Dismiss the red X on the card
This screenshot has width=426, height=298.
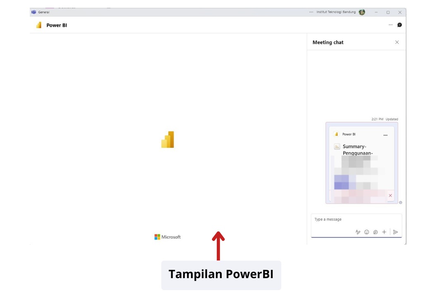click(390, 195)
